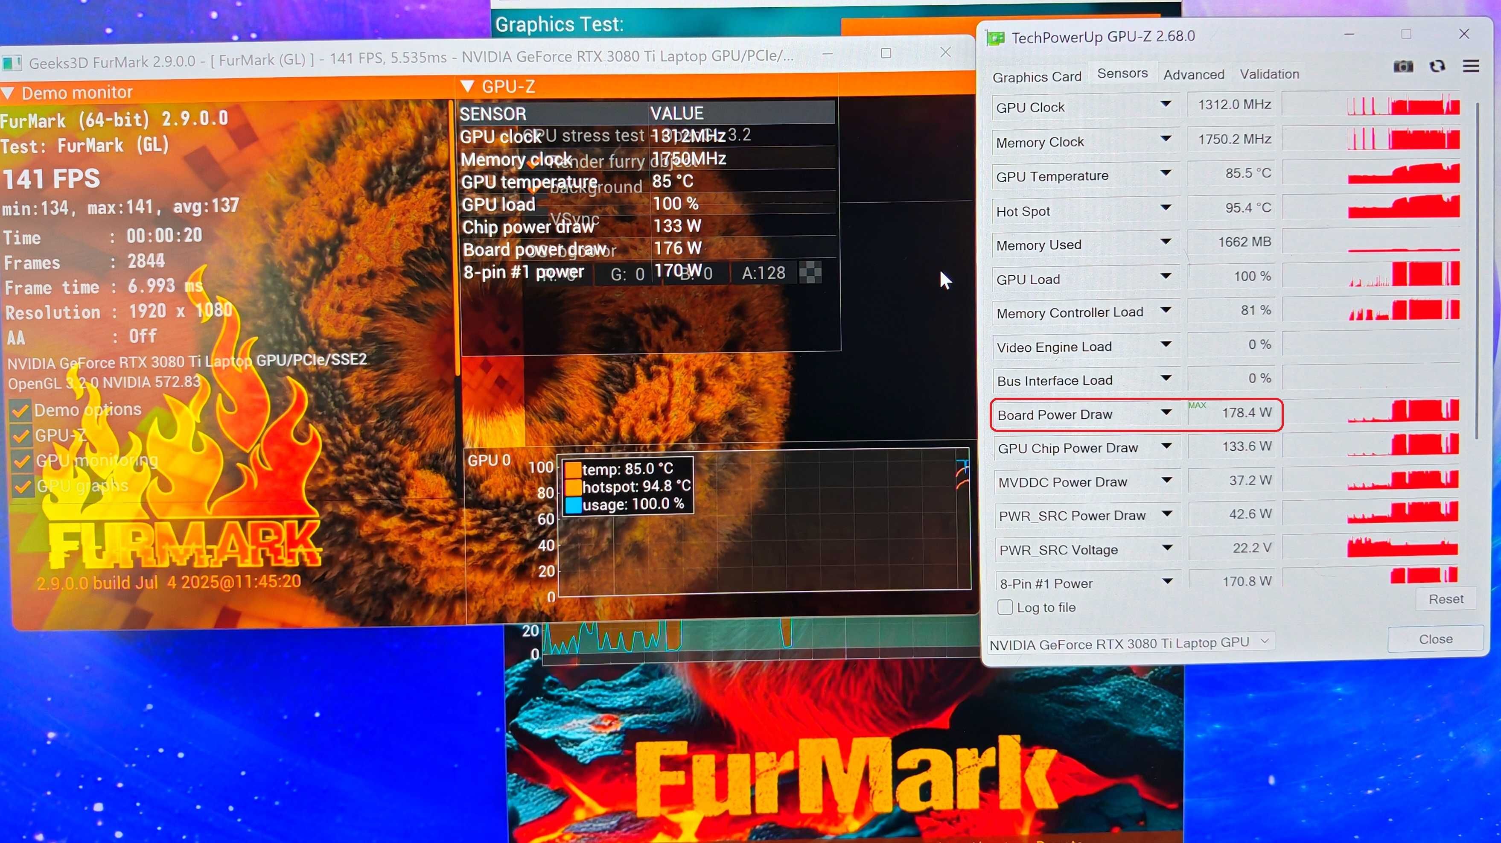This screenshot has height=843, width=1501.
Task: Toggle the GPU graphs checkbox
Action: (x=23, y=487)
